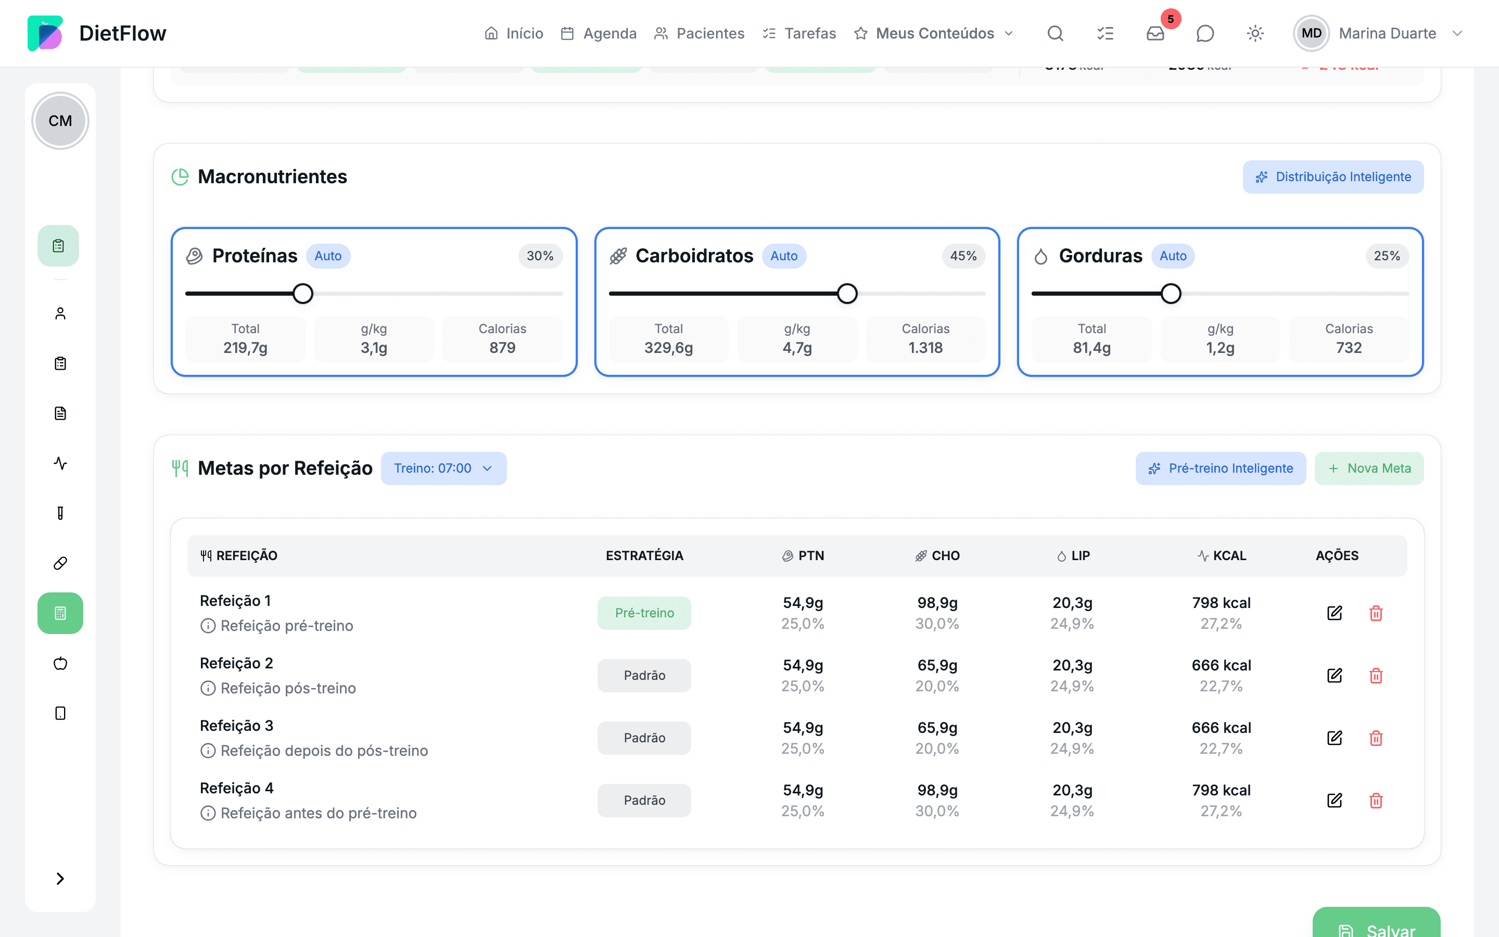1499x937 pixels.
Task: Add a meal goal with Nova Meta
Action: coord(1369,468)
